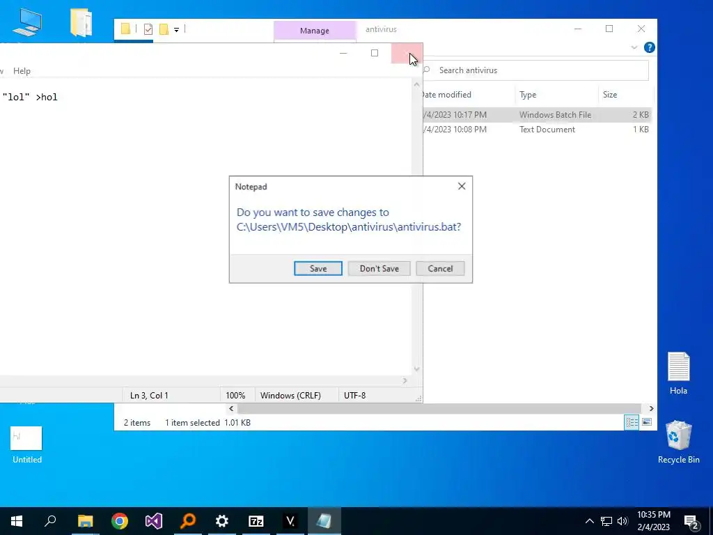Select This PC desktop icon
Viewport: 713px width, 535px height.
(x=27, y=22)
